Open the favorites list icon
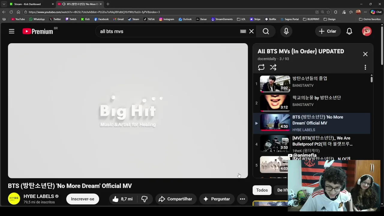This screenshot has width=384, height=216. tap(351, 12)
